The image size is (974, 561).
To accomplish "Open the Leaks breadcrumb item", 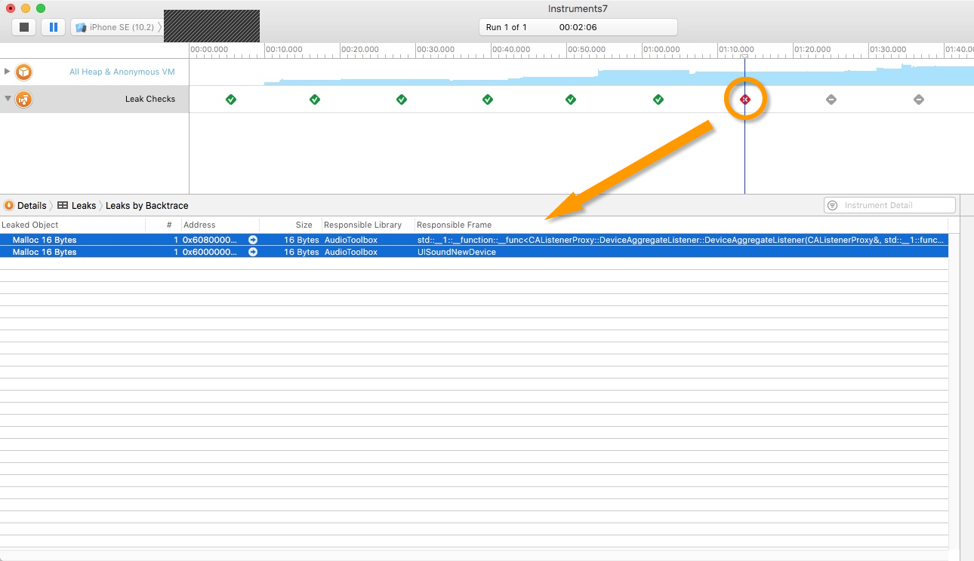I will (x=84, y=205).
